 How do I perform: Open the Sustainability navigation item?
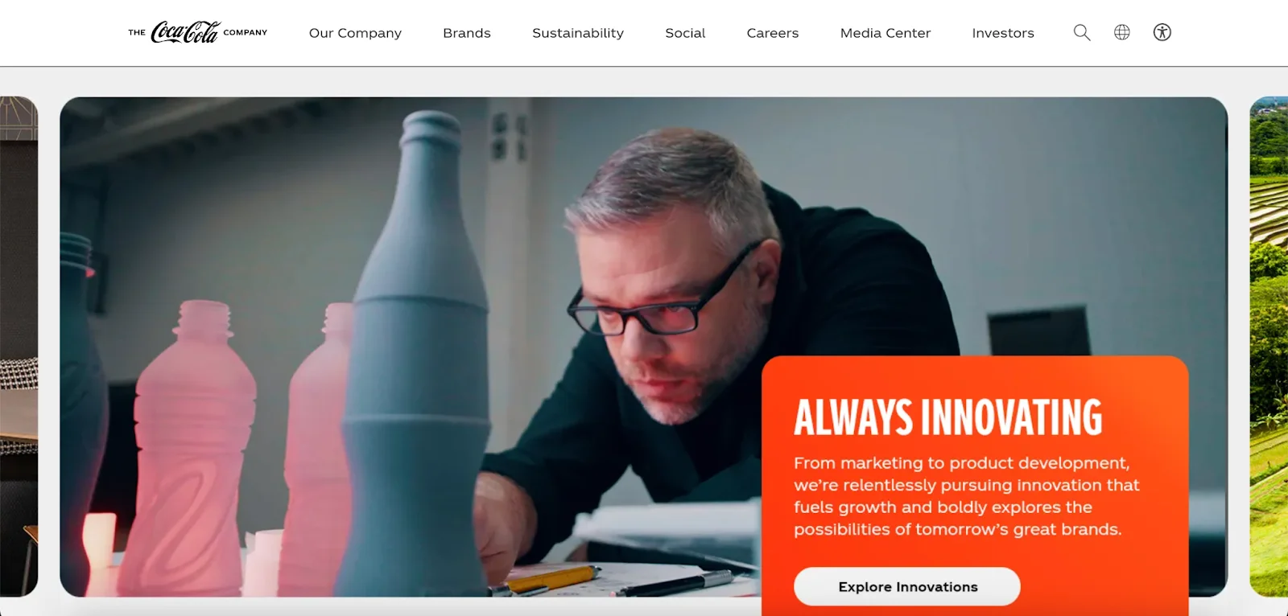(578, 33)
